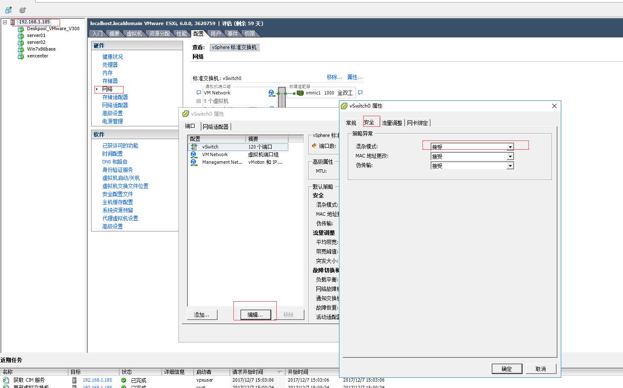Click 属性... link for vSwitch0
The height and width of the screenshot is (388, 623).
(355, 77)
